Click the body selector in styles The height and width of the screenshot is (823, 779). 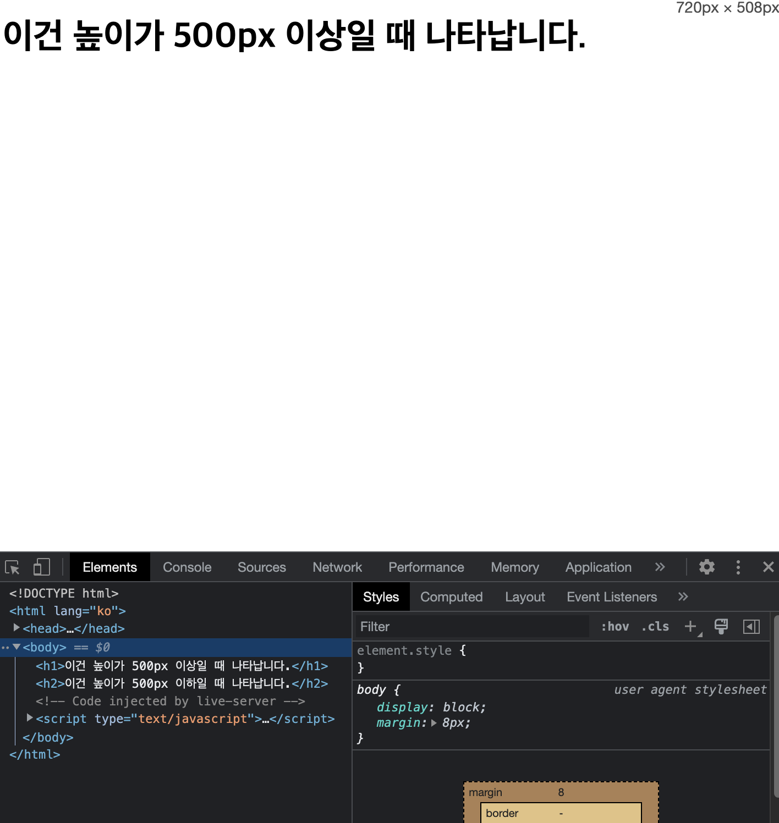[371, 689]
